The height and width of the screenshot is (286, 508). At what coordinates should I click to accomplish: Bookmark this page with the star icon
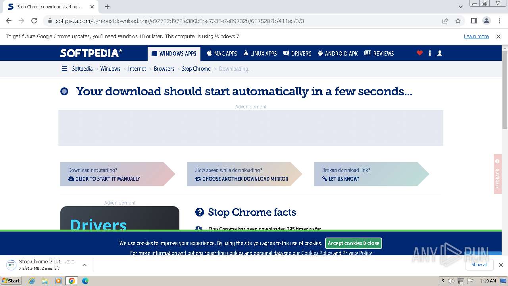(x=458, y=21)
